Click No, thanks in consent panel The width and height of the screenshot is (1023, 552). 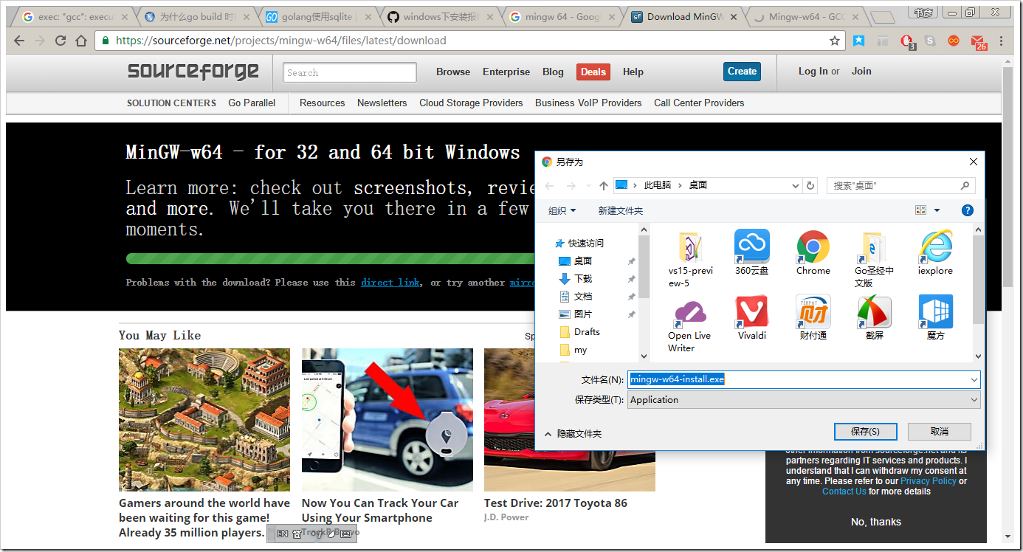[x=876, y=522]
